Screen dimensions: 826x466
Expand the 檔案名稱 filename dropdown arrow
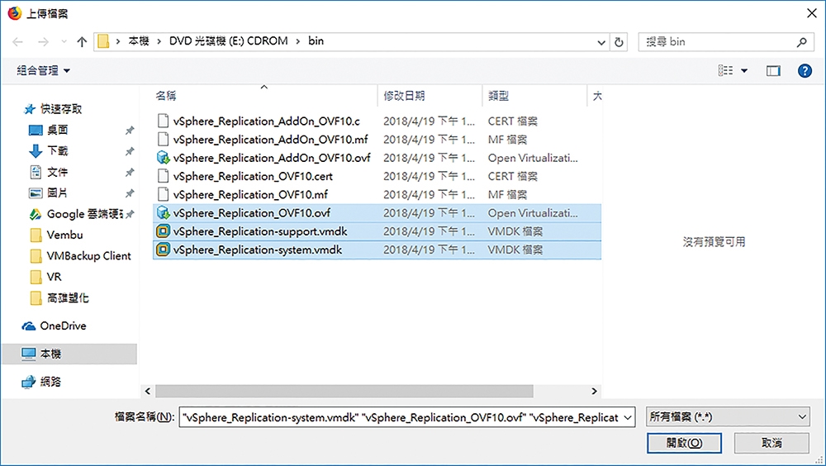[x=628, y=417]
